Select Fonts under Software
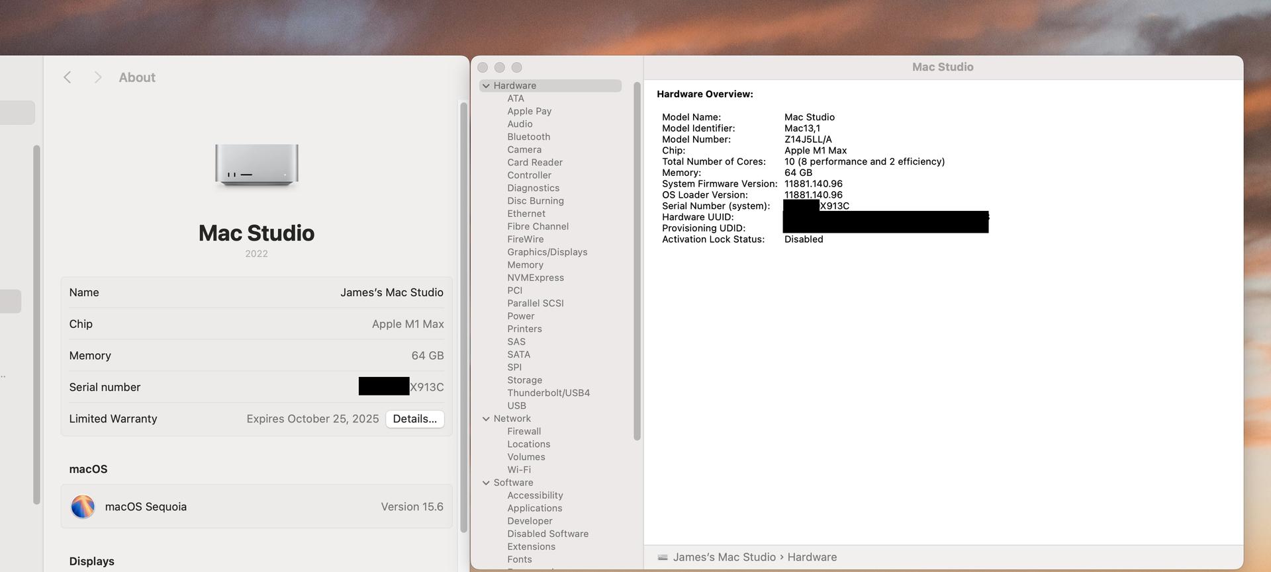 coord(520,559)
